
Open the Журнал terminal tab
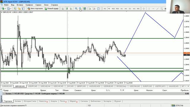(x=118, y=101)
